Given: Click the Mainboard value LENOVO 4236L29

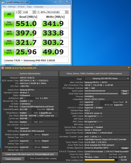Looking at the screenshot, I should pyautogui.click(x=27, y=78).
